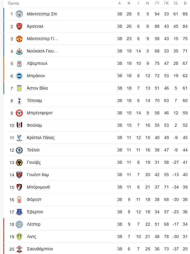Open the Wolves wolf-head badge
The image size is (190, 254).
[x=19, y=163]
